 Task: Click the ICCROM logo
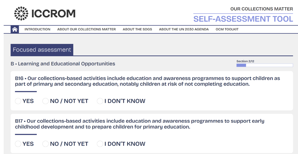45,13
